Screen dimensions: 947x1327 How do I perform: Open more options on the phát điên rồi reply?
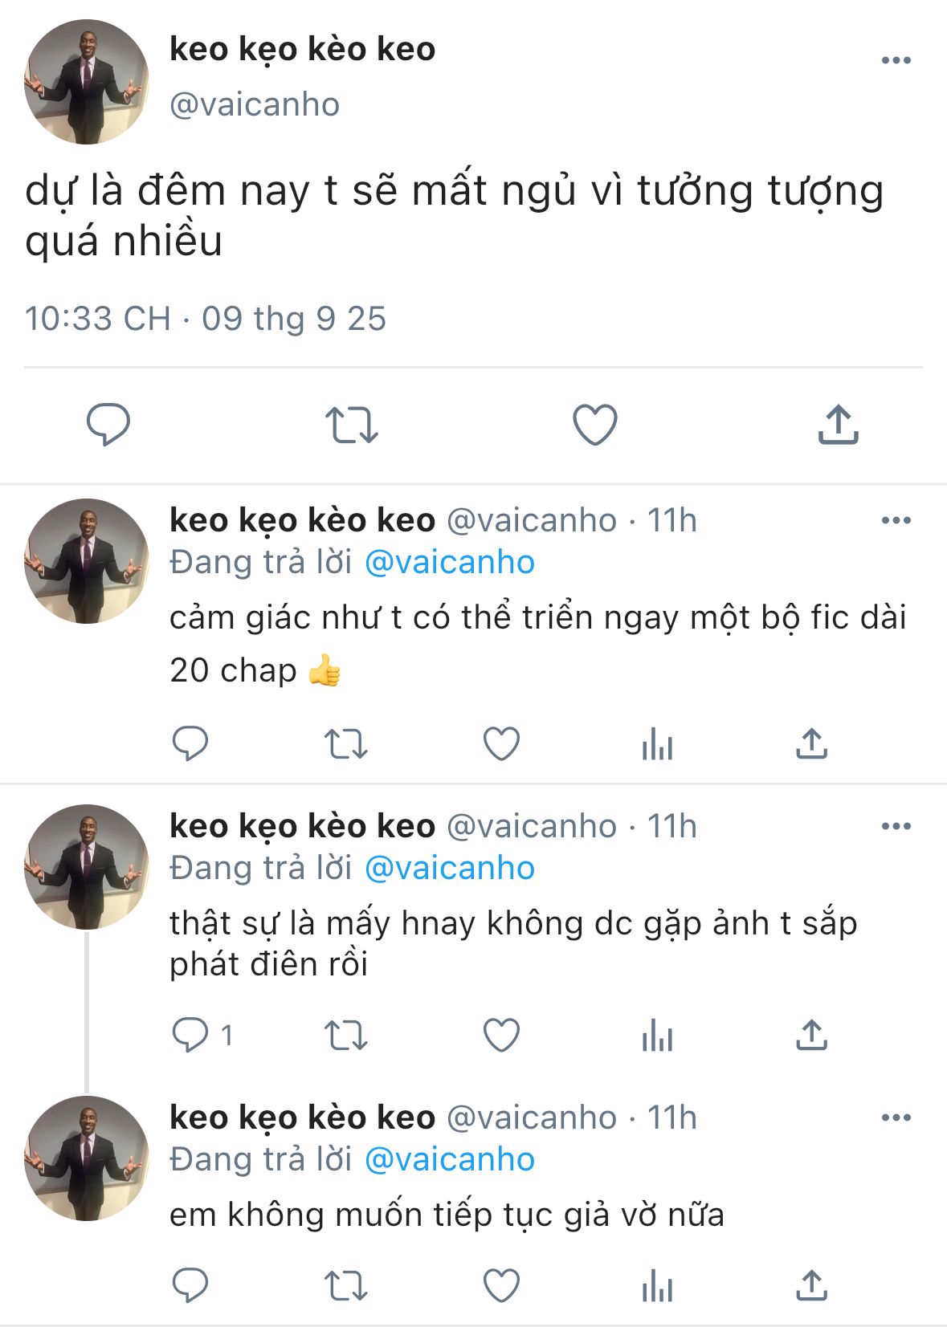tap(896, 826)
